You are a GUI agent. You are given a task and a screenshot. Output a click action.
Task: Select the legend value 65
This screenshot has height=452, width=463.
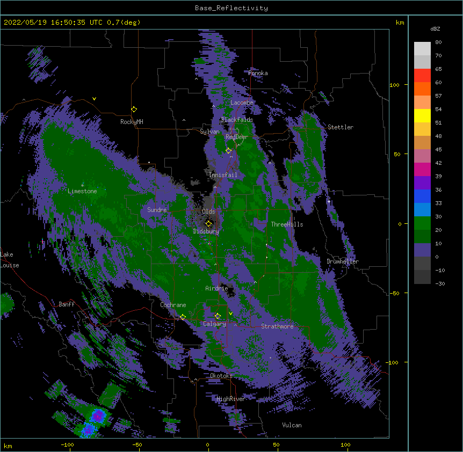438,69
